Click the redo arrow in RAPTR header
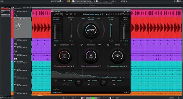The height and width of the screenshot is (99, 183). point(116,14)
